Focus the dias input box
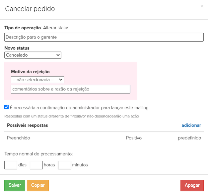208x195 pixels. (x=11, y=165)
